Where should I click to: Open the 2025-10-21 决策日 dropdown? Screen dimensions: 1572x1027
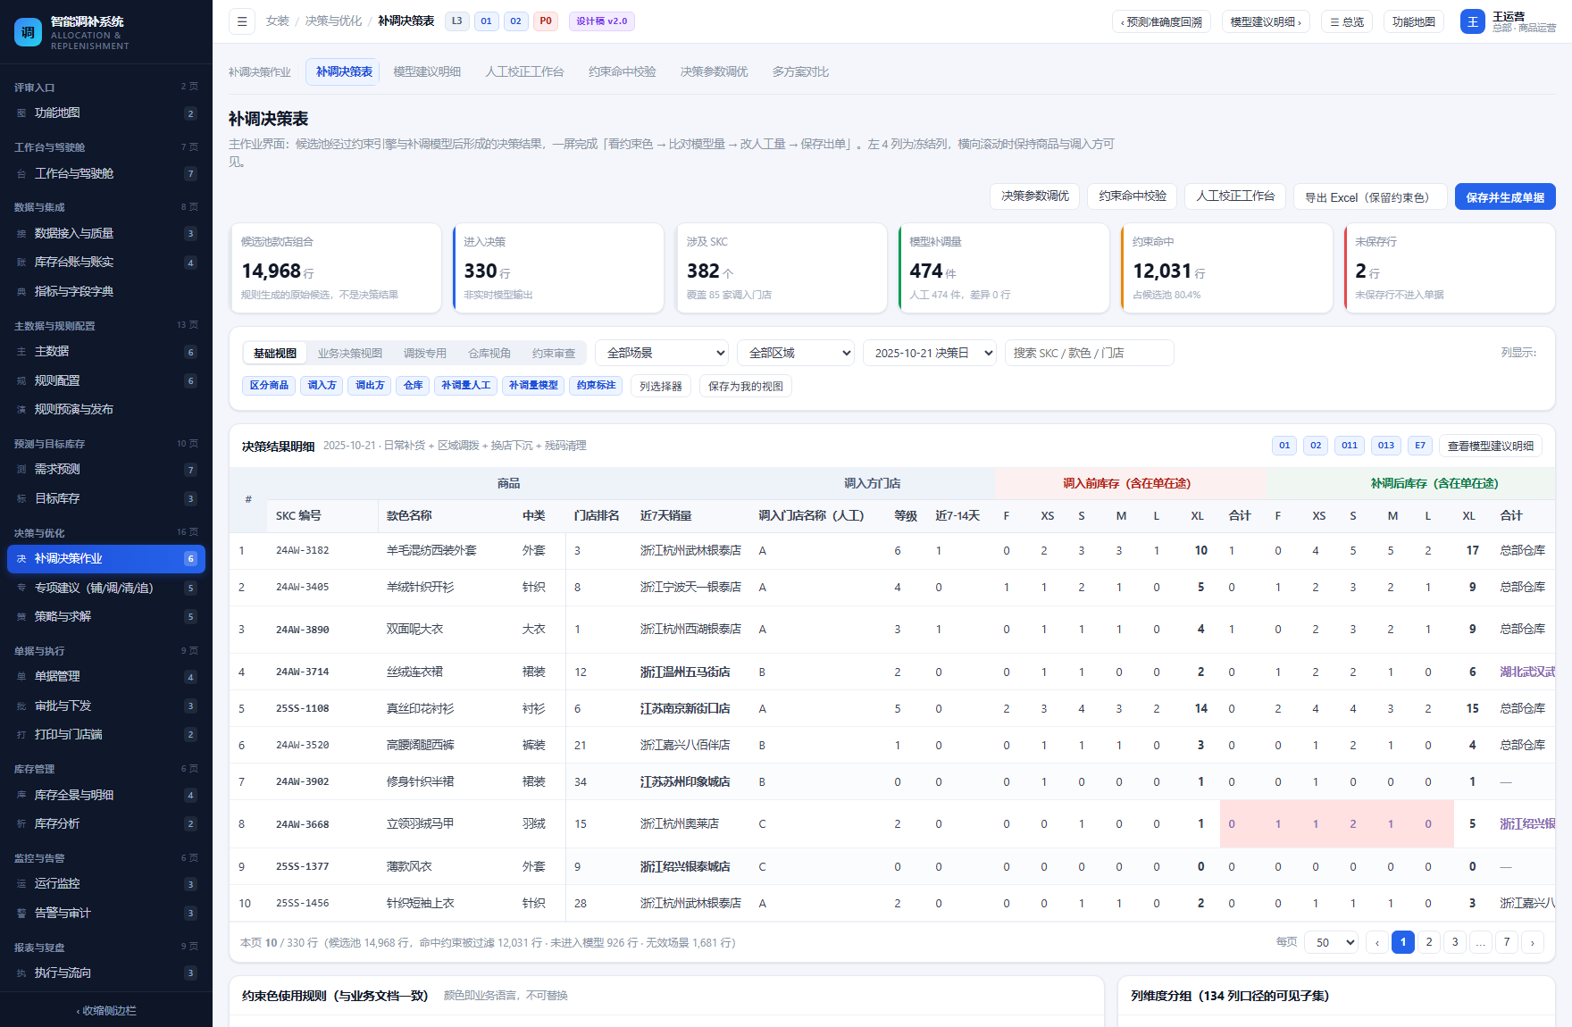930,353
